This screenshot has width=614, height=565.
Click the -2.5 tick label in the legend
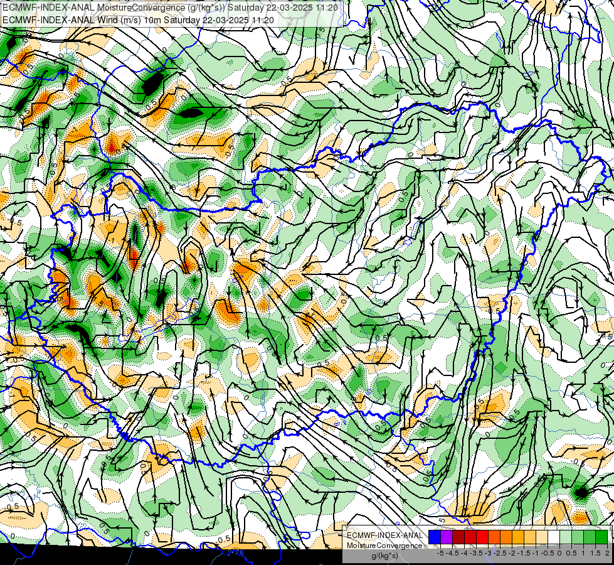click(500, 553)
